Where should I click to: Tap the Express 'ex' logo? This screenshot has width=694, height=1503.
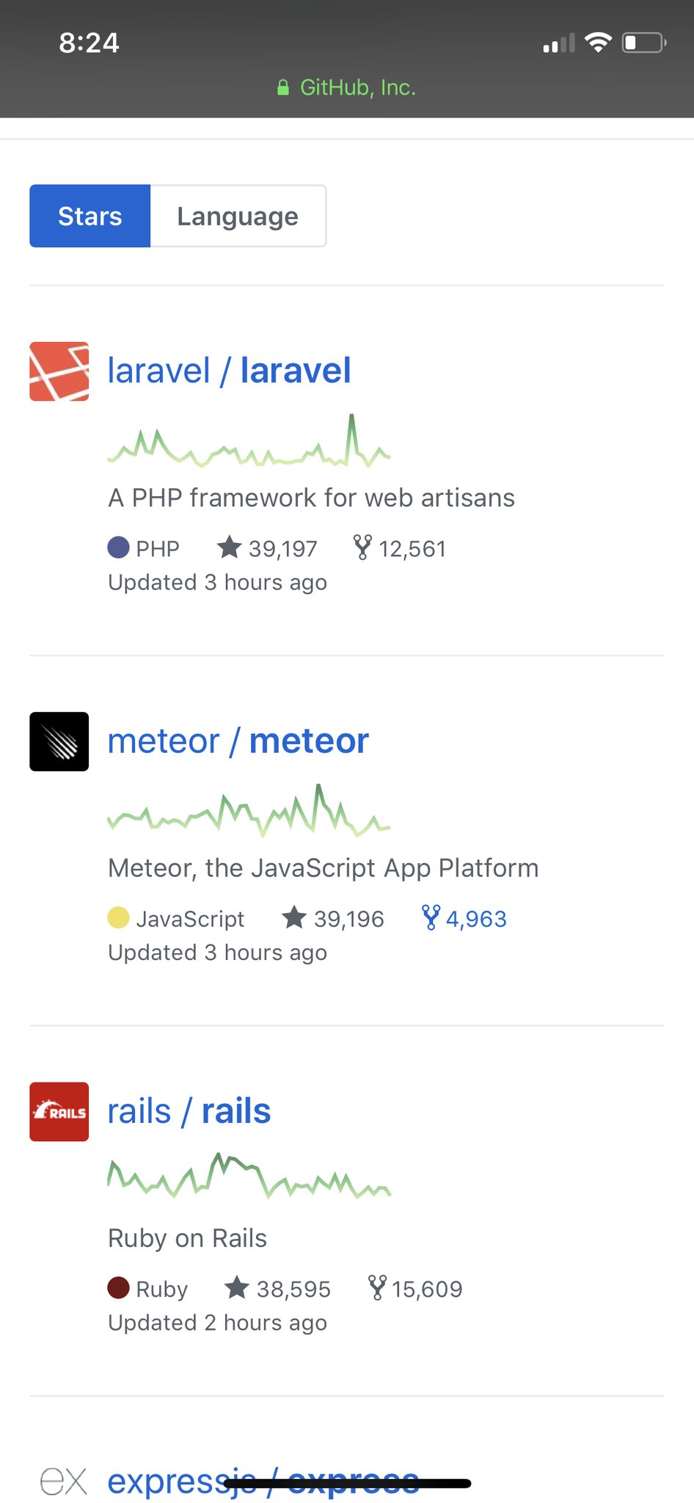coord(63,1481)
